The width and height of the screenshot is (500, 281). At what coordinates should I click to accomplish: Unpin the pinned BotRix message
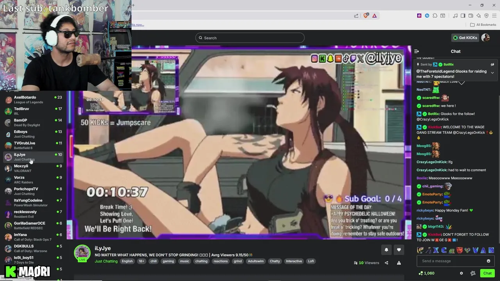(x=492, y=64)
